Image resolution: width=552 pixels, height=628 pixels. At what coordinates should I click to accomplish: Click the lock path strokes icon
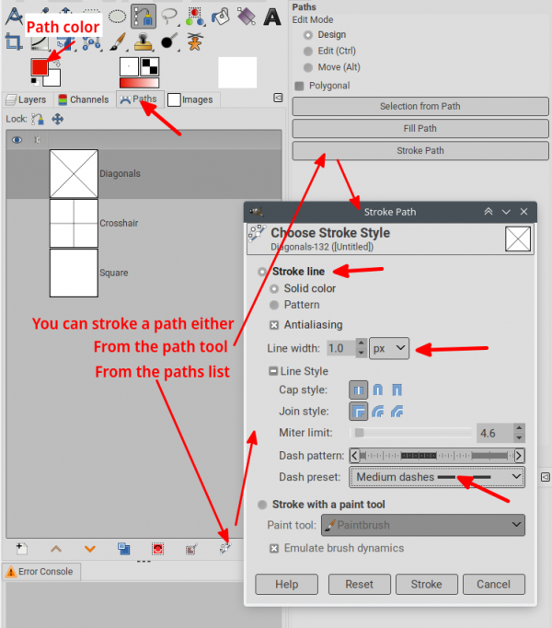[x=38, y=119]
